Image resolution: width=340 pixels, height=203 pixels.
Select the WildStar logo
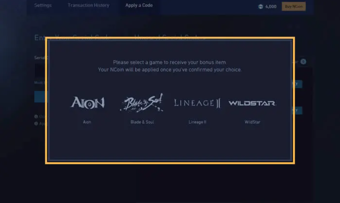tap(252, 103)
